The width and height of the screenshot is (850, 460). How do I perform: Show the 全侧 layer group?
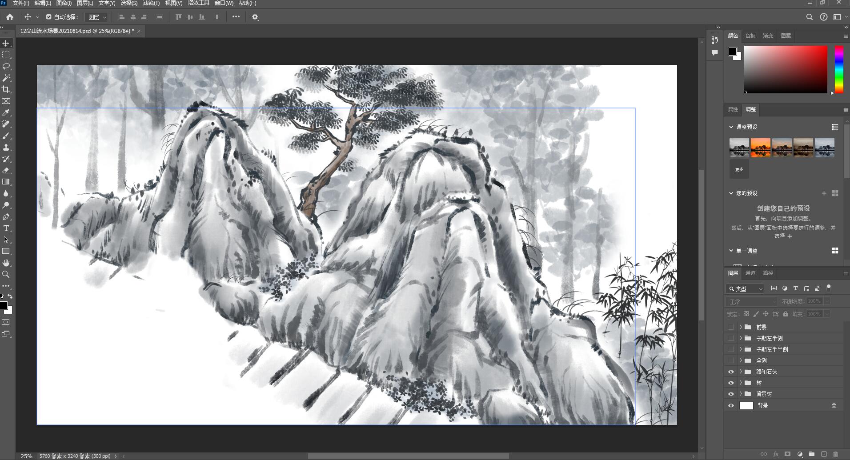click(731, 360)
